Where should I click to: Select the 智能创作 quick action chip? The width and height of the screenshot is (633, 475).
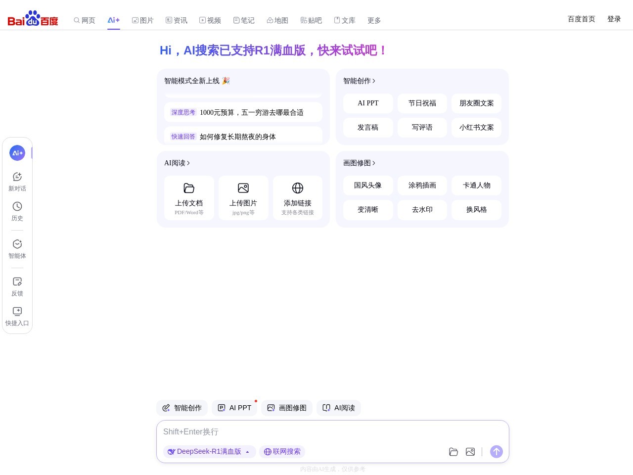182,408
